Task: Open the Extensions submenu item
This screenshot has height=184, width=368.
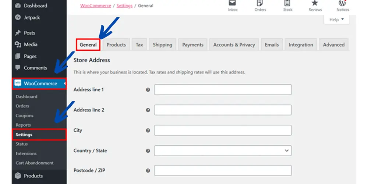Action: (26, 153)
